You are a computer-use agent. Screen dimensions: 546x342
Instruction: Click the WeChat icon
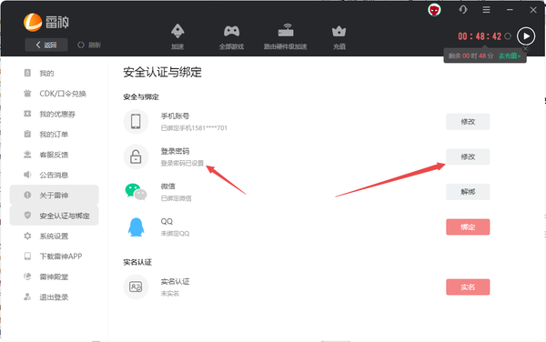136,192
